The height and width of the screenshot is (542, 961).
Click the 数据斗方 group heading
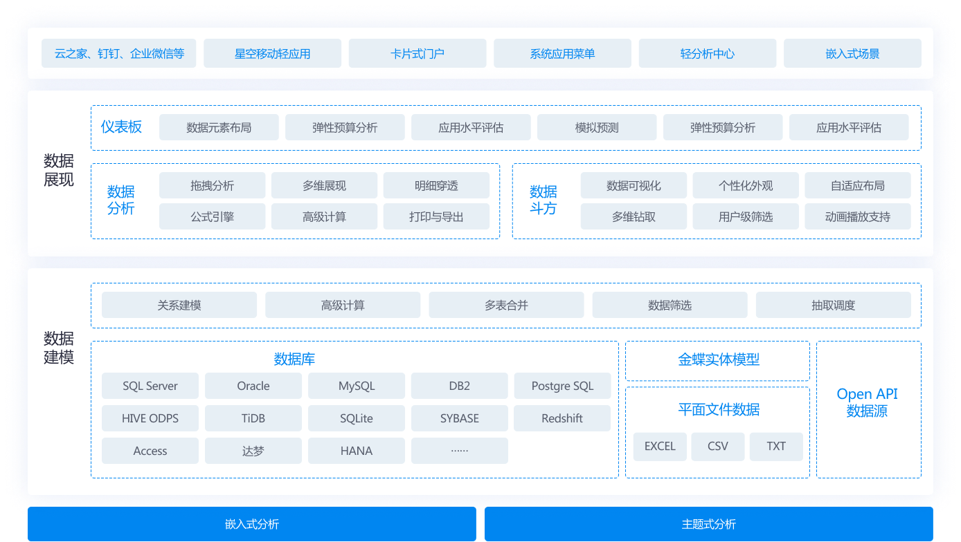(x=544, y=200)
